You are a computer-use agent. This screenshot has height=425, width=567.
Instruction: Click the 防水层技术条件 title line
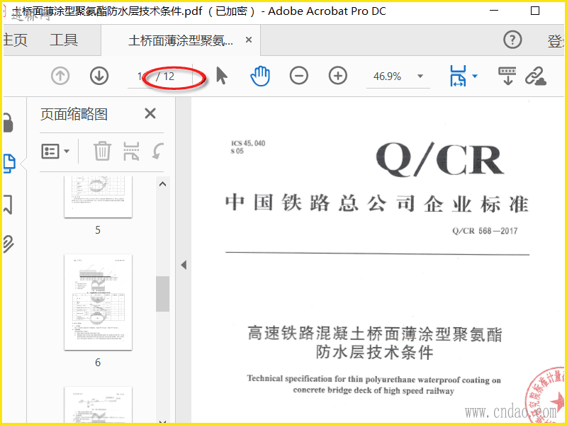coord(375,352)
